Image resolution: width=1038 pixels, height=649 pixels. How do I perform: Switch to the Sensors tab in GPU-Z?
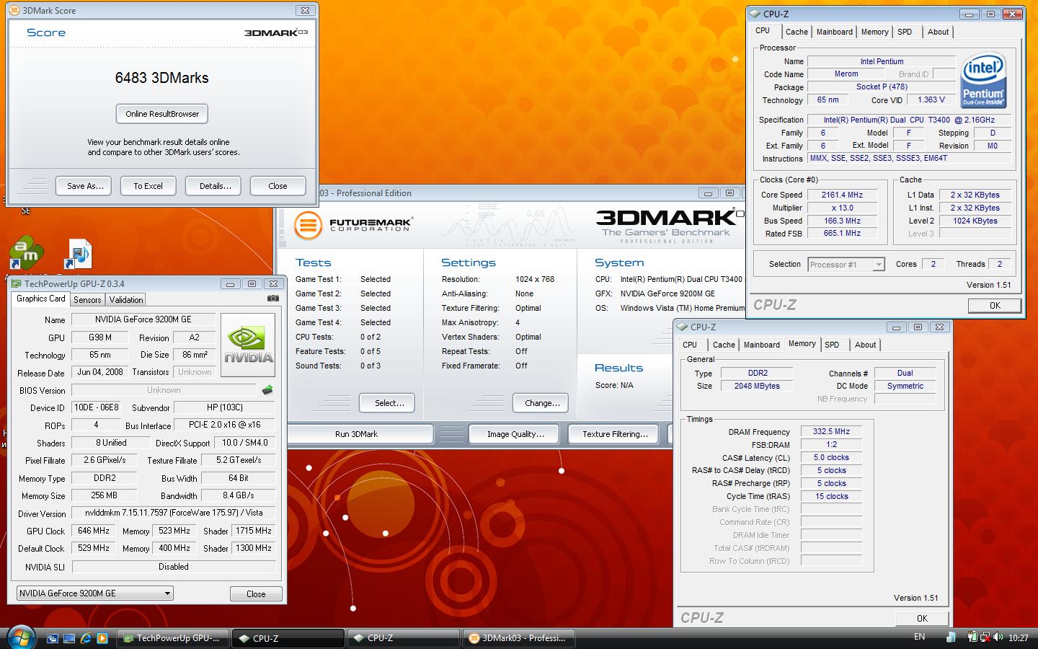(x=87, y=300)
